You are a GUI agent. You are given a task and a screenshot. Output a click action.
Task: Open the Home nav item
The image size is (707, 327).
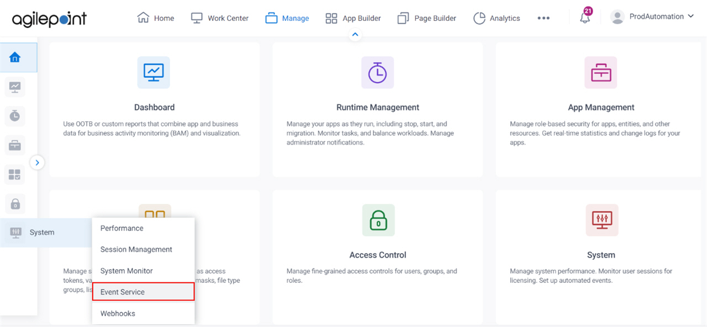[156, 18]
